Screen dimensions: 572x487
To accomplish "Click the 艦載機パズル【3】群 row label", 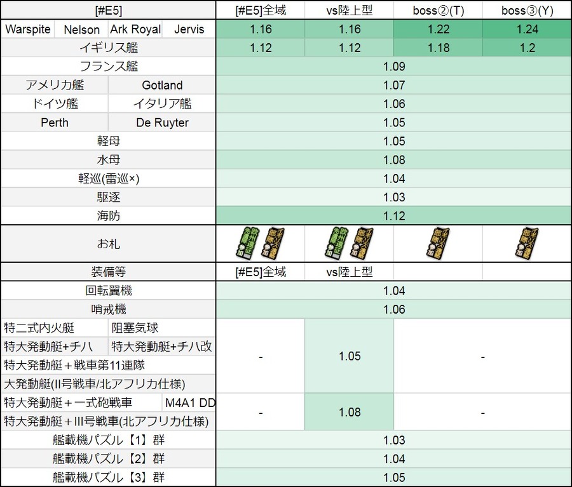I will pyautogui.click(x=108, y=477).
